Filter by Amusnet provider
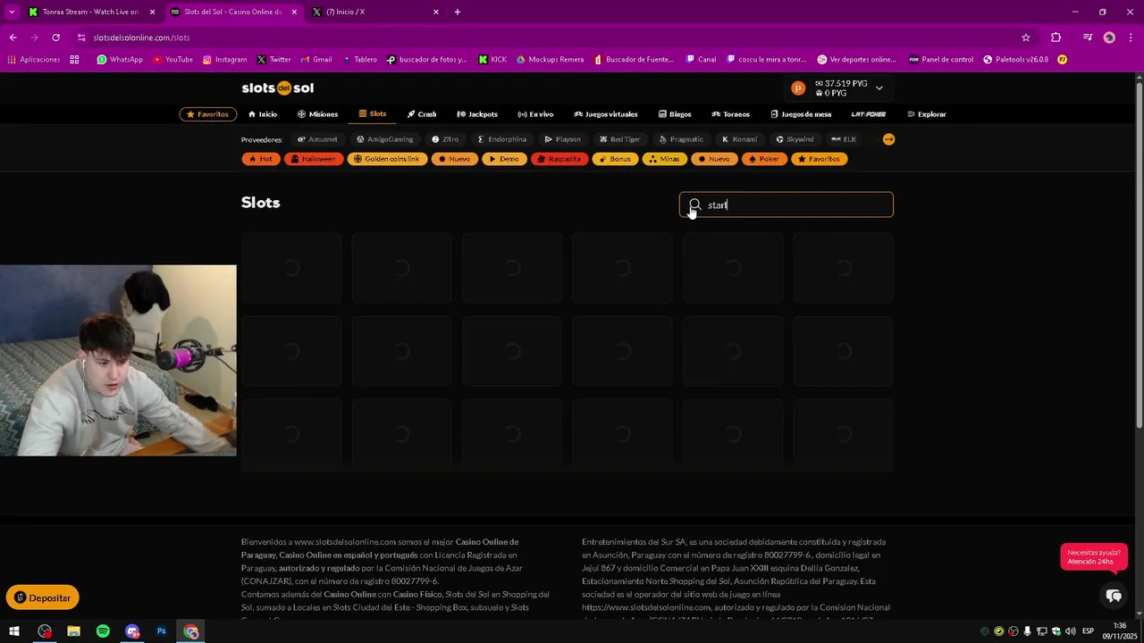This screenshot has height=643, width=1144. (x=317, y=139)
